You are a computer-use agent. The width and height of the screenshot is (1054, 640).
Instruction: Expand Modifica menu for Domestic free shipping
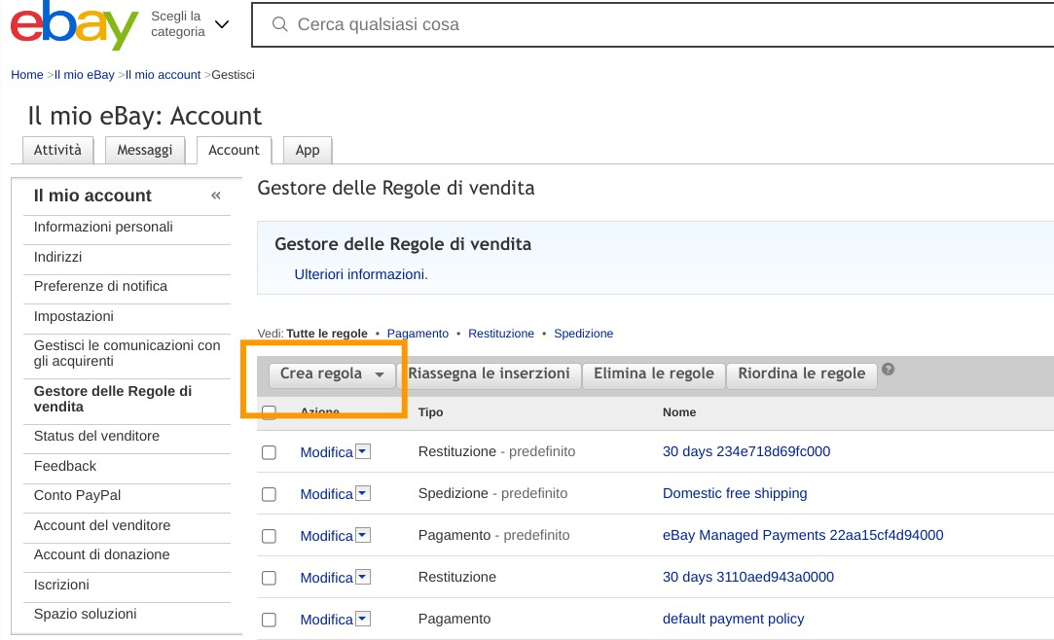[363, 493]
